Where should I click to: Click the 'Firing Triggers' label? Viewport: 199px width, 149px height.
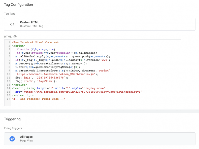coord(13,128)
